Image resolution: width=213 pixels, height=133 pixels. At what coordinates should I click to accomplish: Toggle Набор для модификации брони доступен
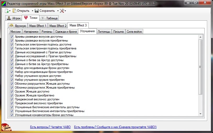(12, 68)
